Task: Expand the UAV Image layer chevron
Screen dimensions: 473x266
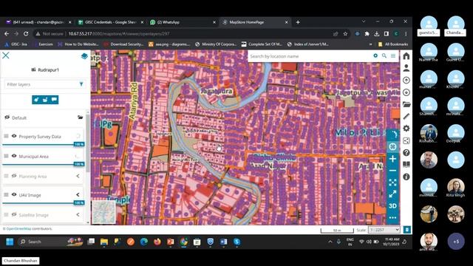Action: tap(78, 195)
